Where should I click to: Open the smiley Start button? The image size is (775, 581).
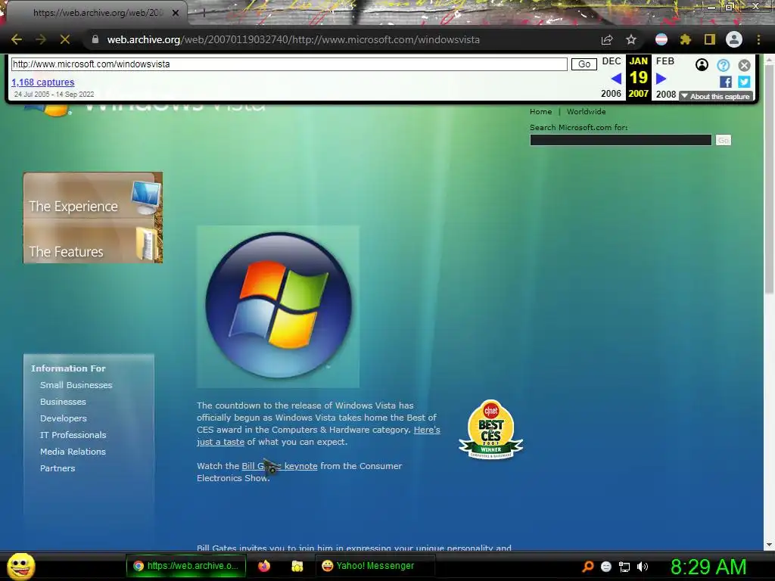(20, 566)
